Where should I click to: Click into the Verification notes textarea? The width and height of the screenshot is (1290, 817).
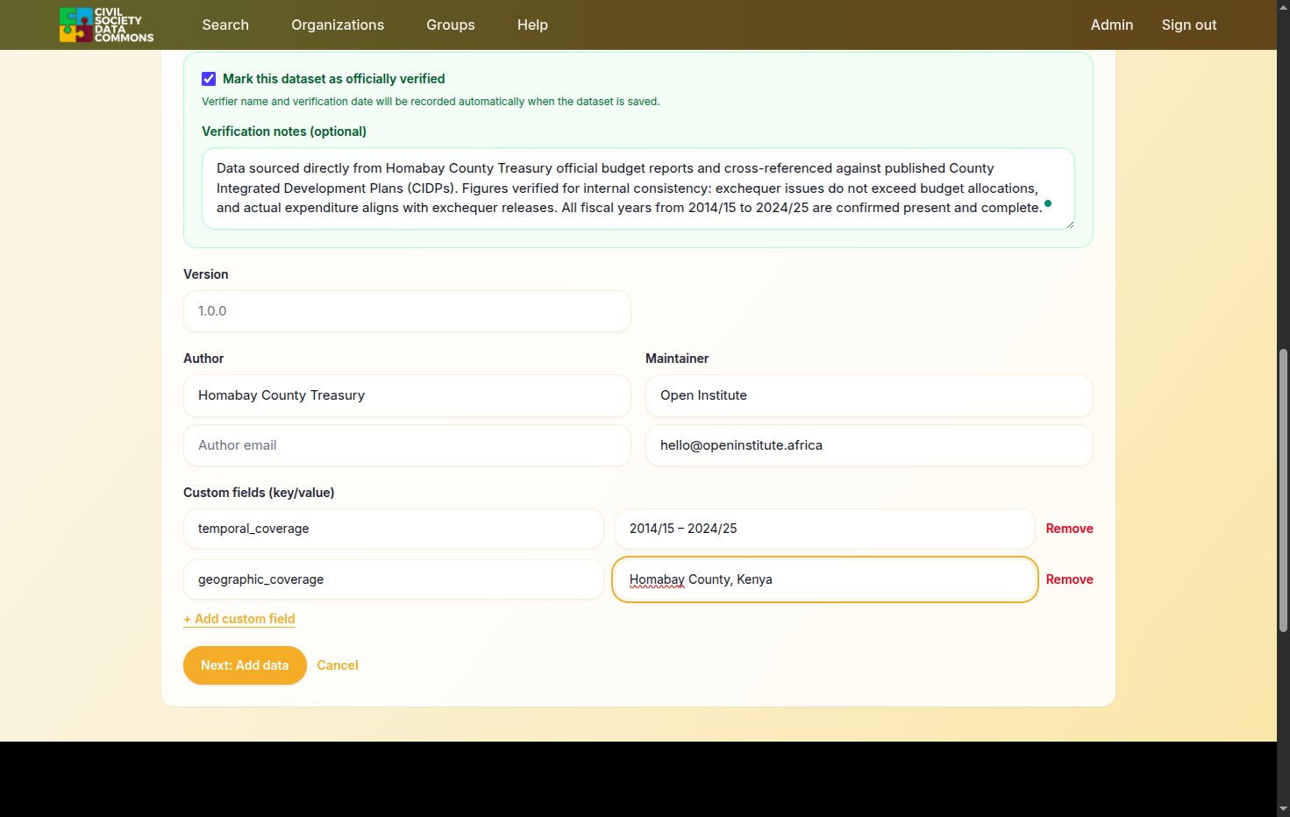click(638, 188)
